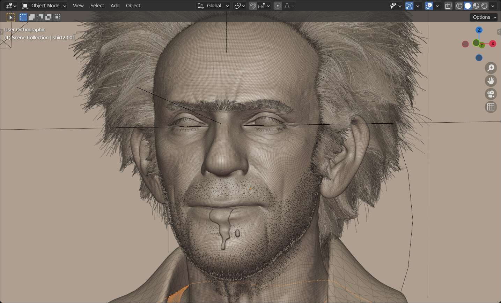This screenshot has height=303, width=501.
Task: Toggle show overlays button
Action: [x=429, y=6]
